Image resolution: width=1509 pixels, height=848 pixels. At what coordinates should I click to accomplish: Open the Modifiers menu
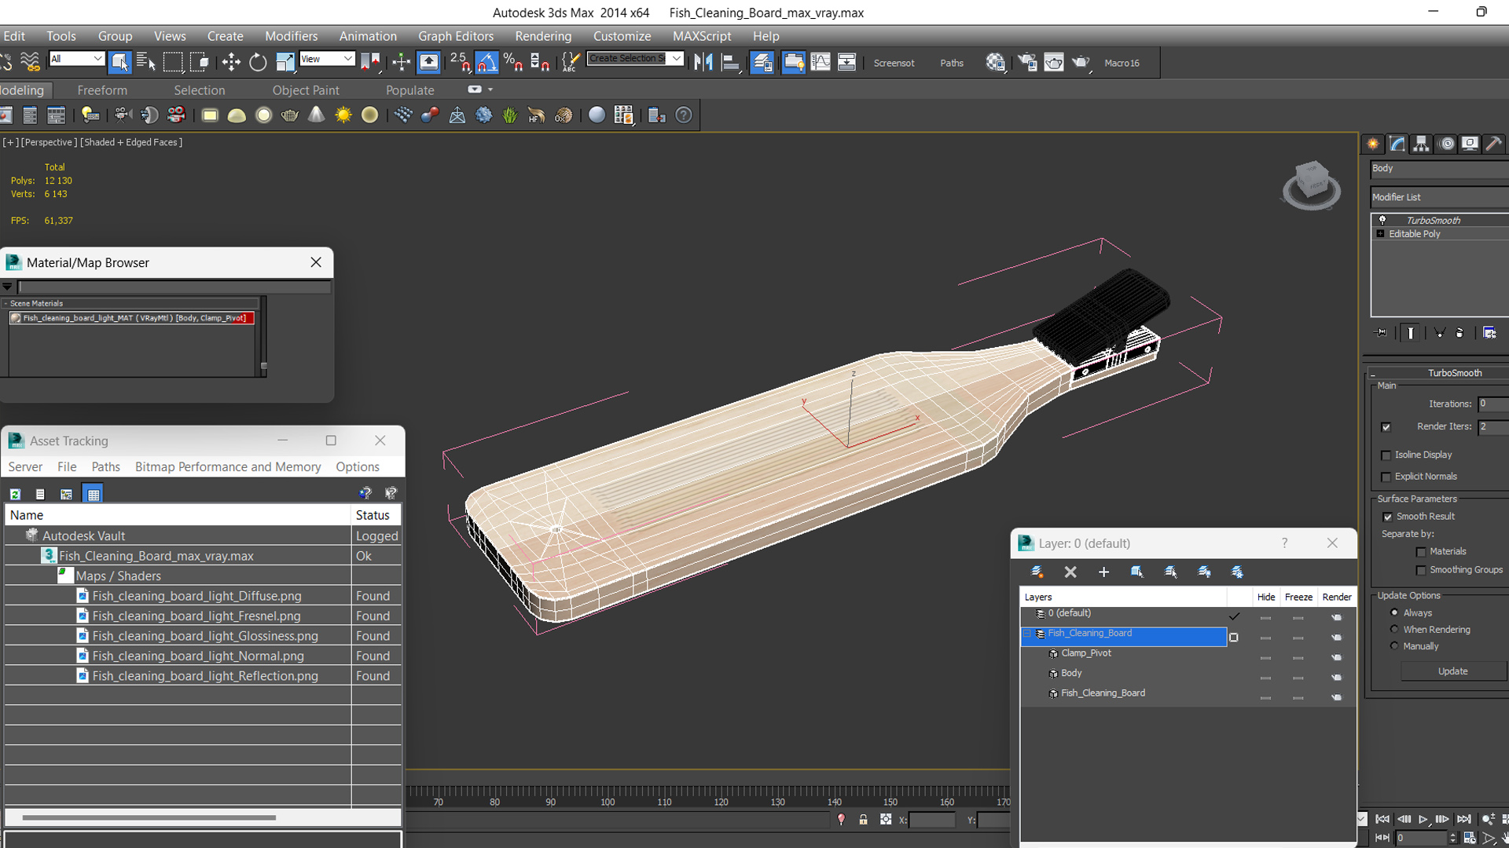291,36
